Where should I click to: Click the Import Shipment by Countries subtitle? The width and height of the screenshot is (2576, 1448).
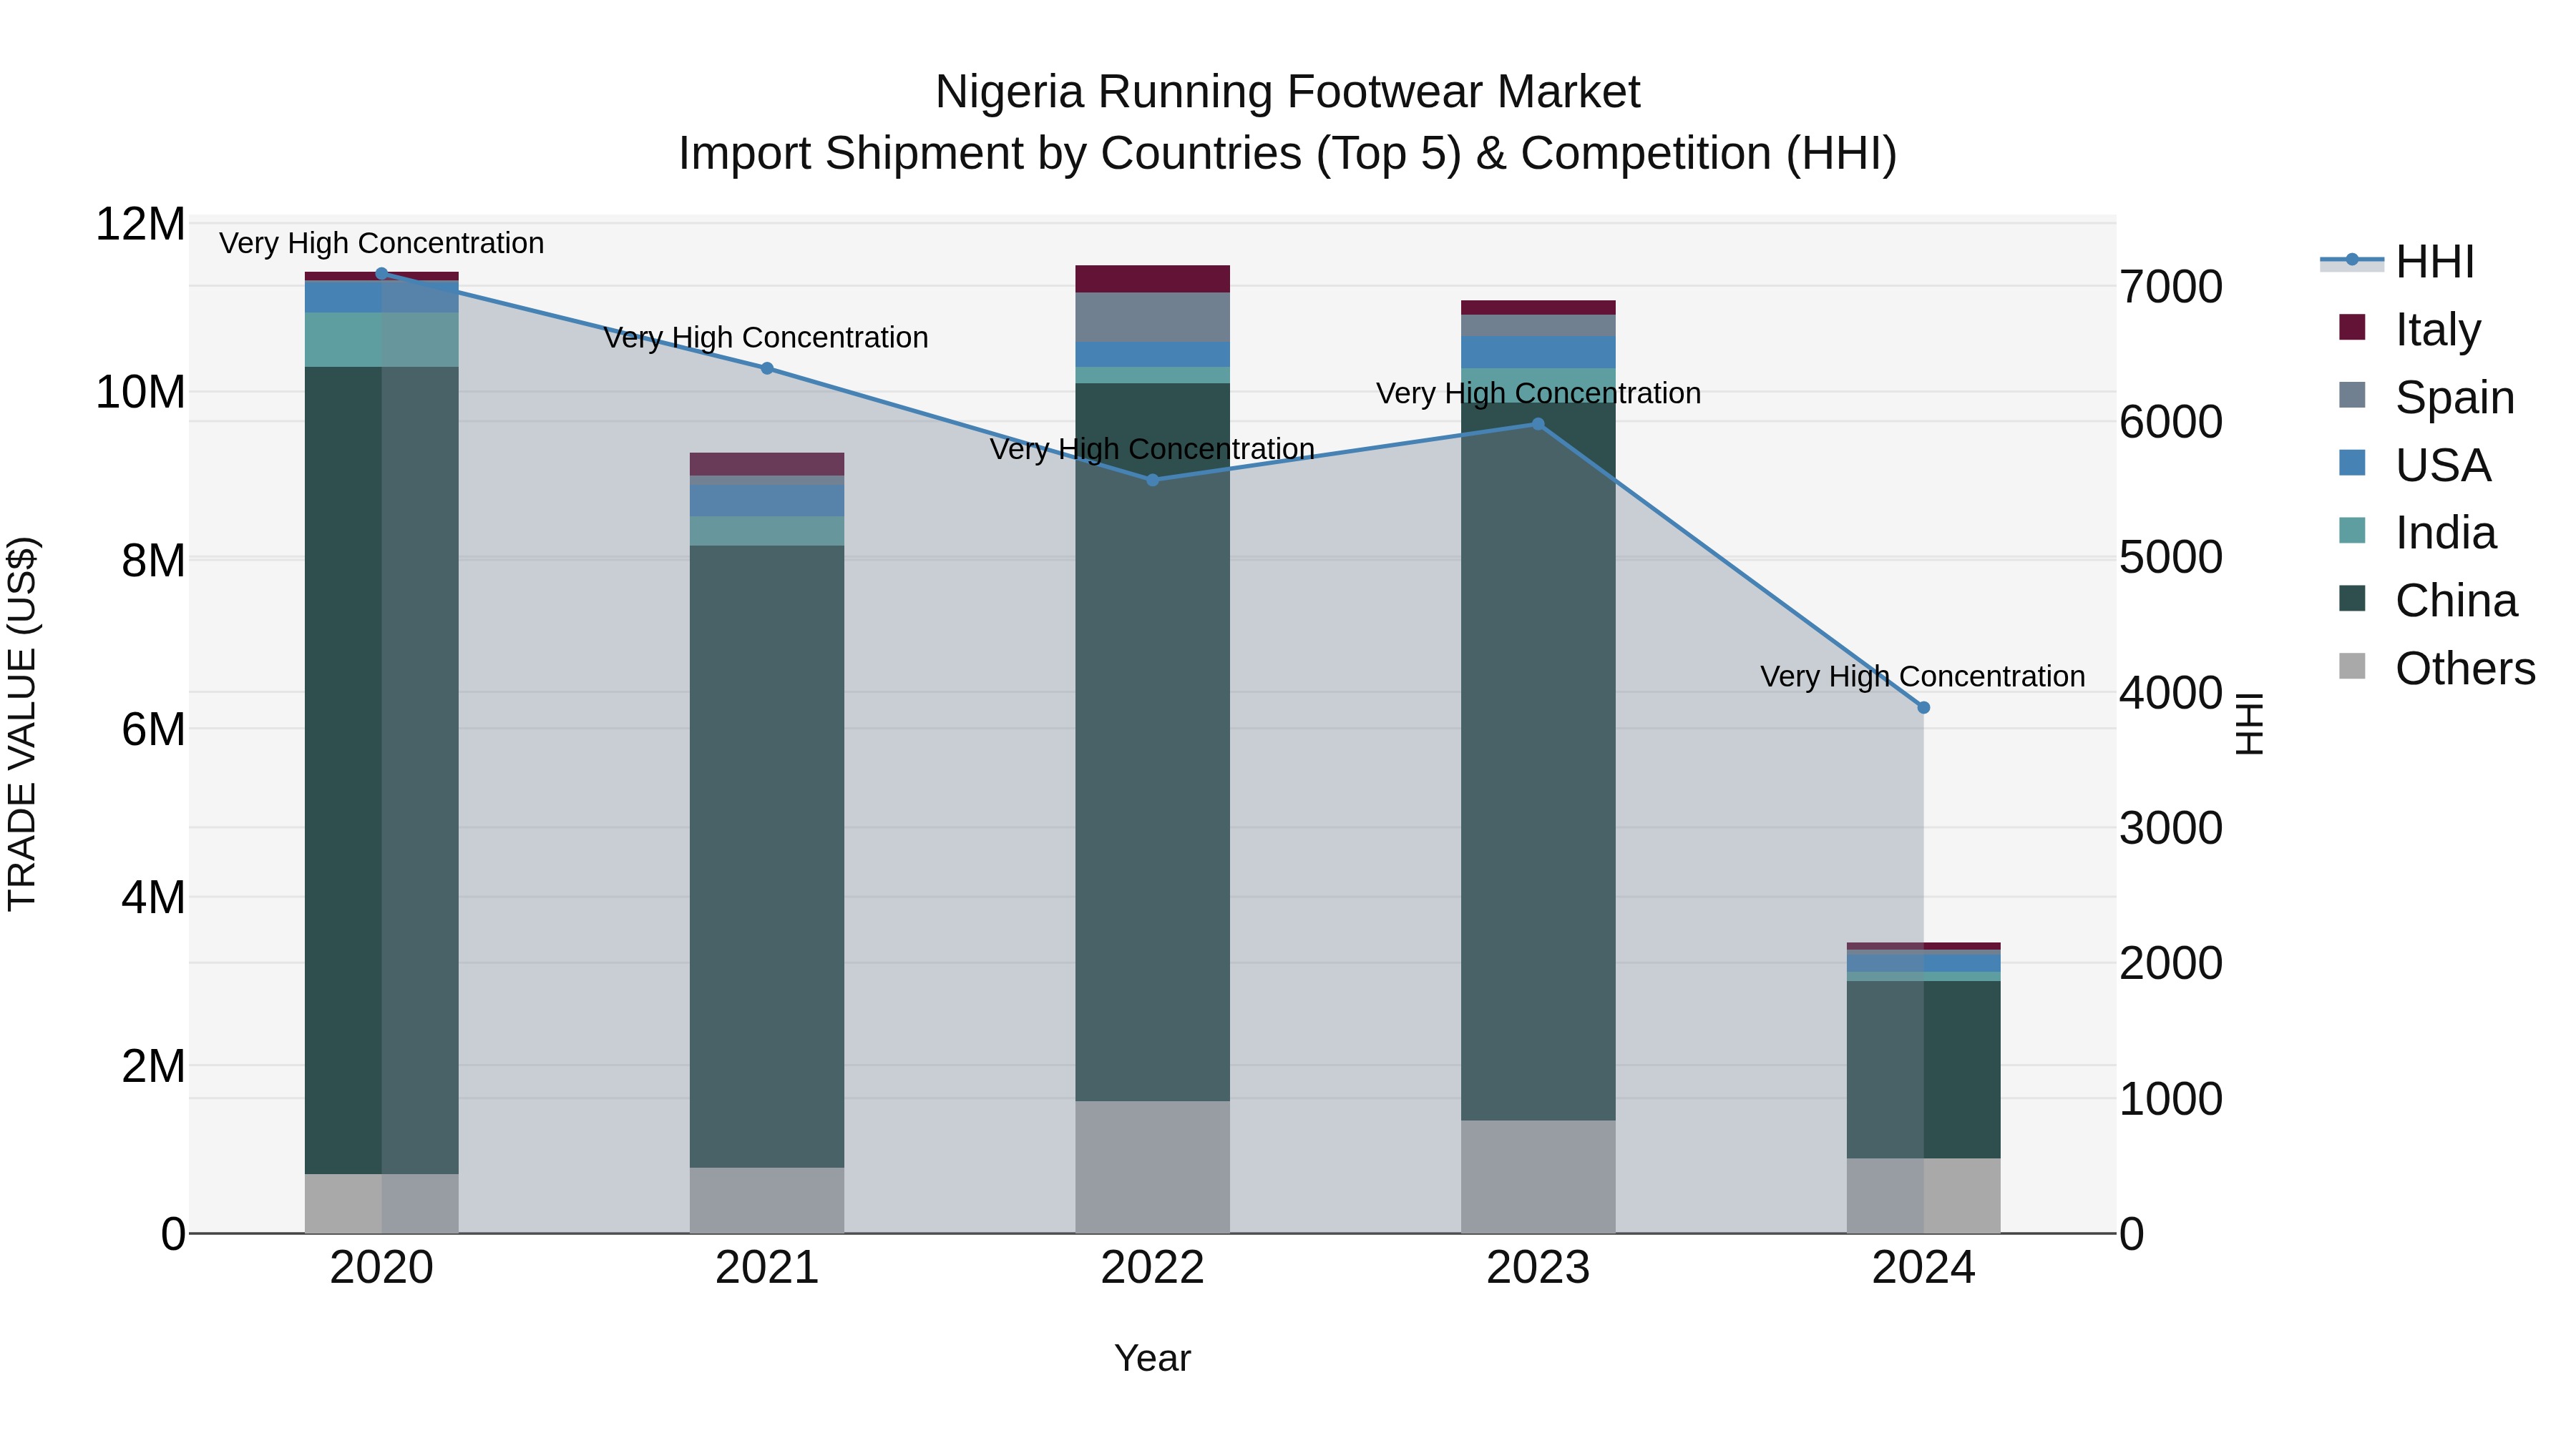pyautogui.click(x=1287, y=154)
